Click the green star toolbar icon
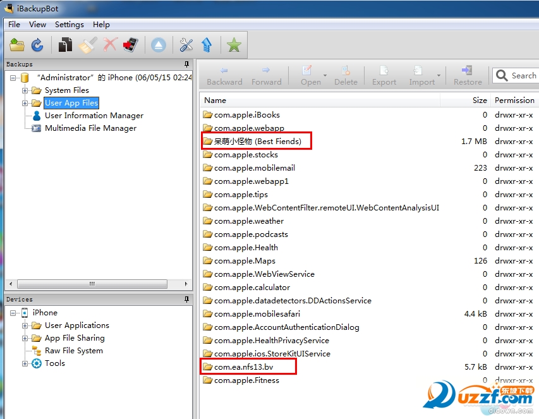This screenshot has width=539, height=419. click(x=234, y=45)
